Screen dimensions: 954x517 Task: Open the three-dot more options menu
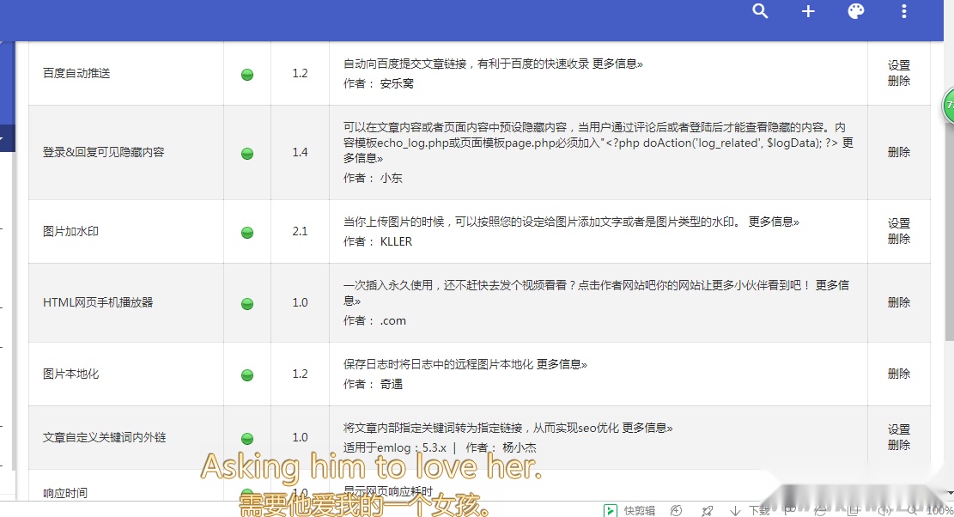click(x=903, y=11)
